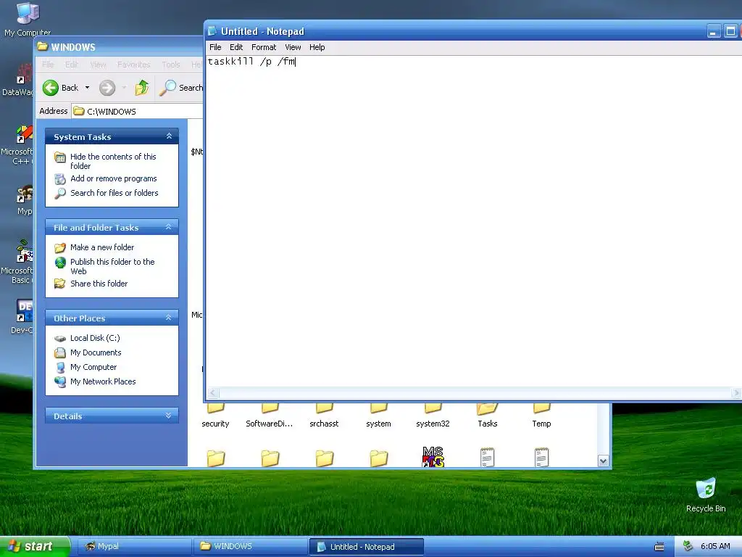742x557 pixels.
Task: Click Untitled - Notepad taskbar button
Action: (x=366, y=547)
